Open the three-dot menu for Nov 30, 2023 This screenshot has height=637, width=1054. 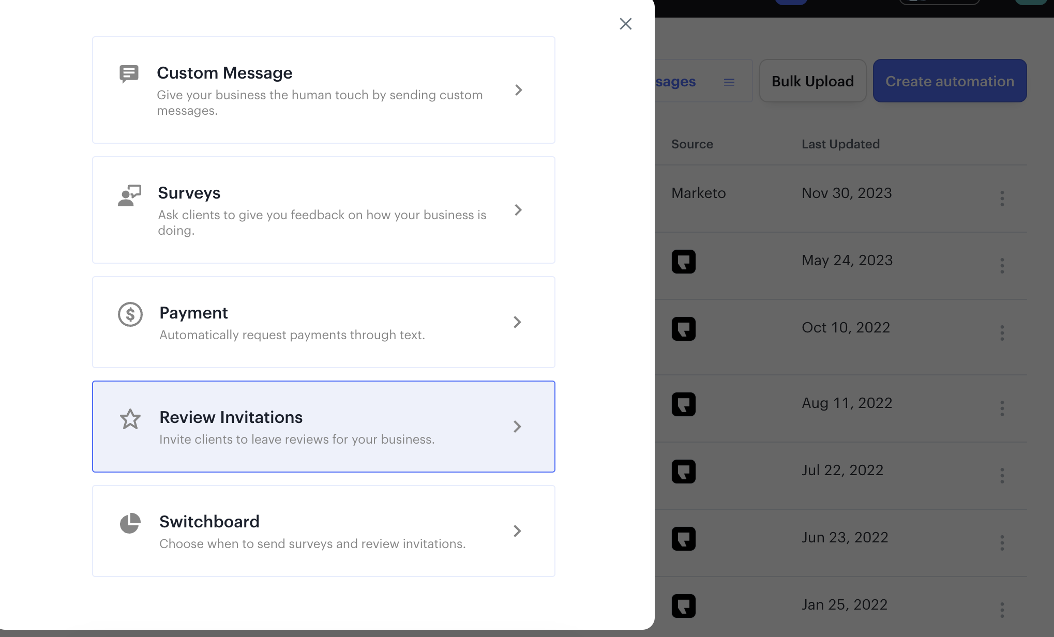(x=1002, y=198)
